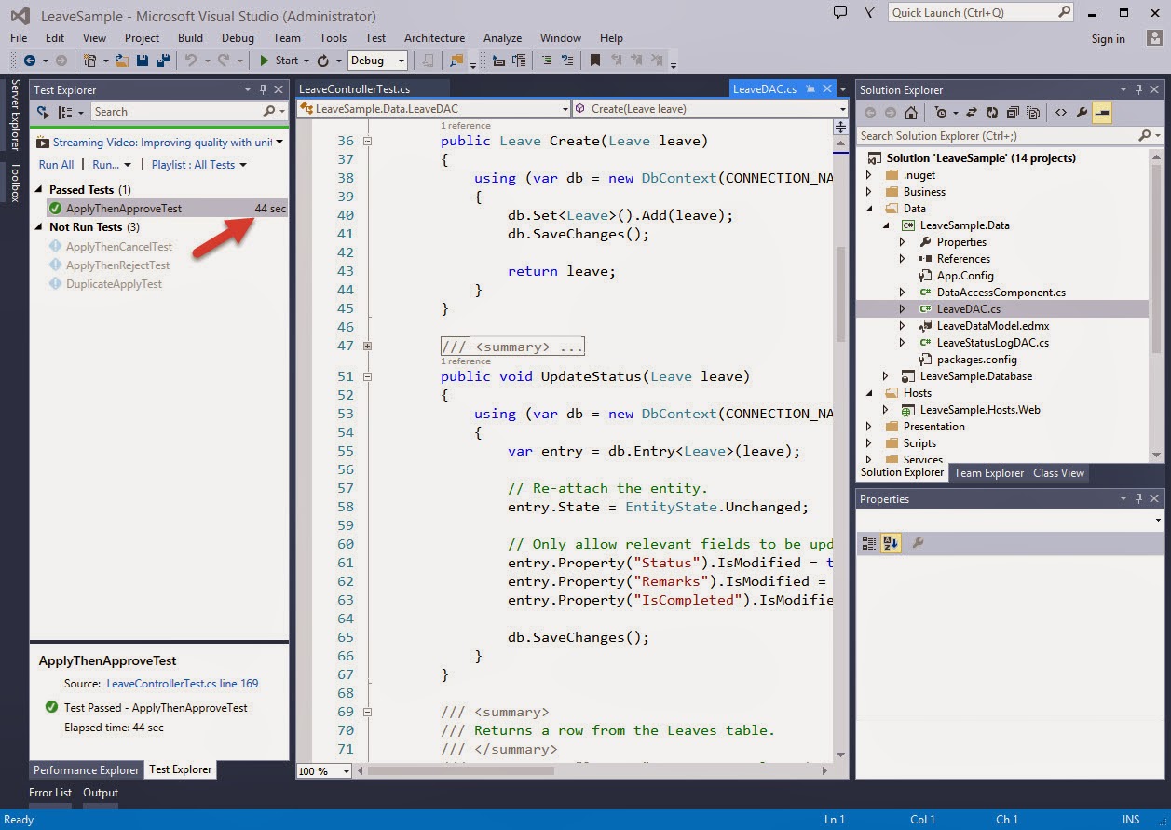Click the browser Refresh icon beside Start
Image resolution: width=1171 pixels, height=830 pixels.
pos(323,61)
